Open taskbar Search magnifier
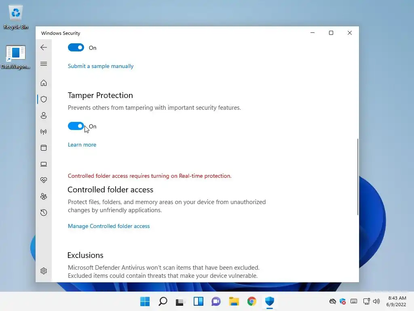The height and width of the screenshot is (311, 414). click(x=163, y=301)
